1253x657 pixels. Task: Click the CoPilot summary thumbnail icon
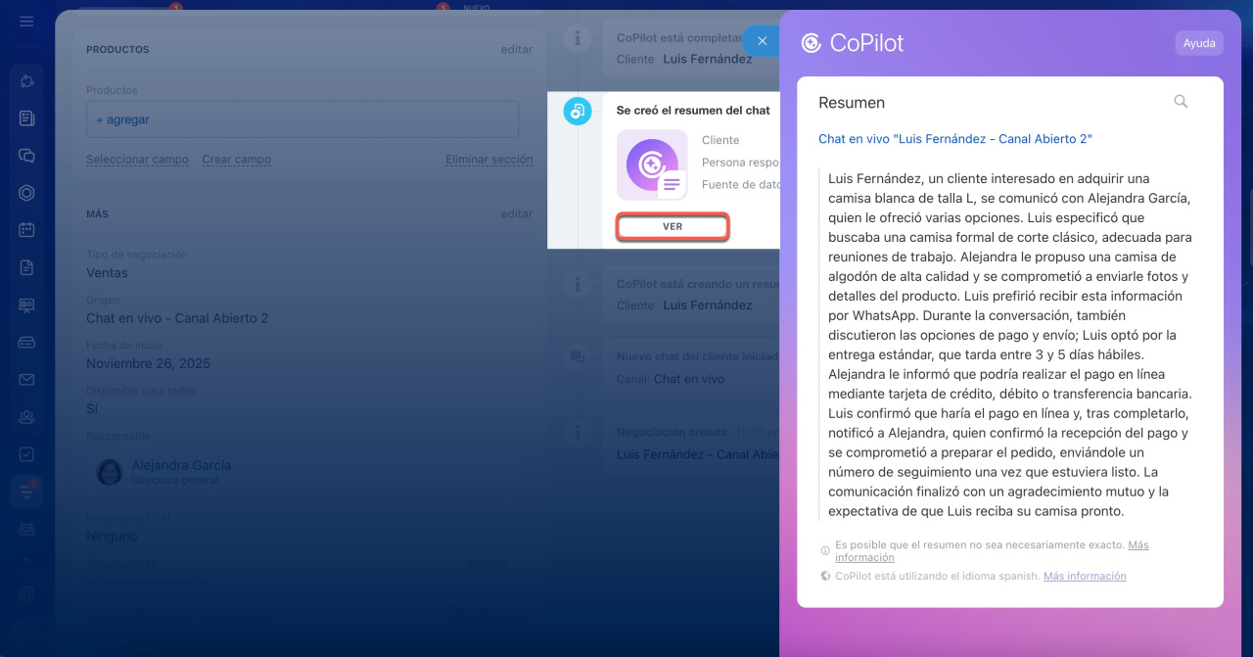tap(651, 165)
